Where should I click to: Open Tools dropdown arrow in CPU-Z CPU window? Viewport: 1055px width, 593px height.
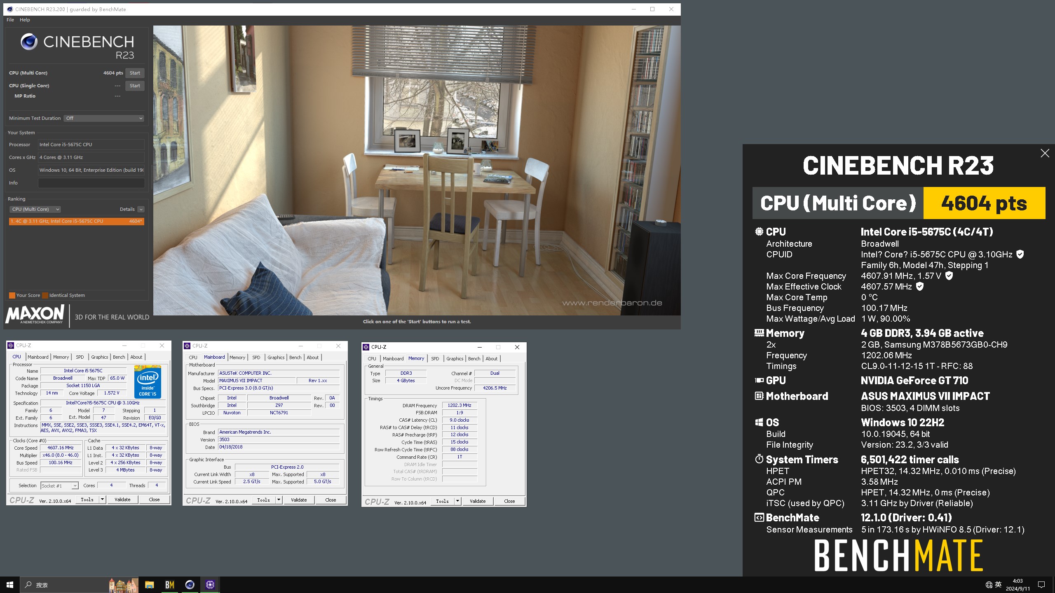pyautogui.click(x=103, y=500)
